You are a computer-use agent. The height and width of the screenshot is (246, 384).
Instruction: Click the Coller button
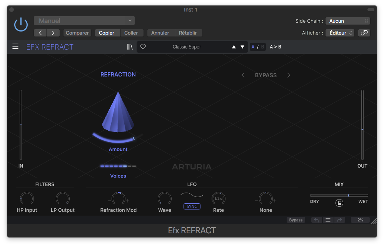pos(131,33)
